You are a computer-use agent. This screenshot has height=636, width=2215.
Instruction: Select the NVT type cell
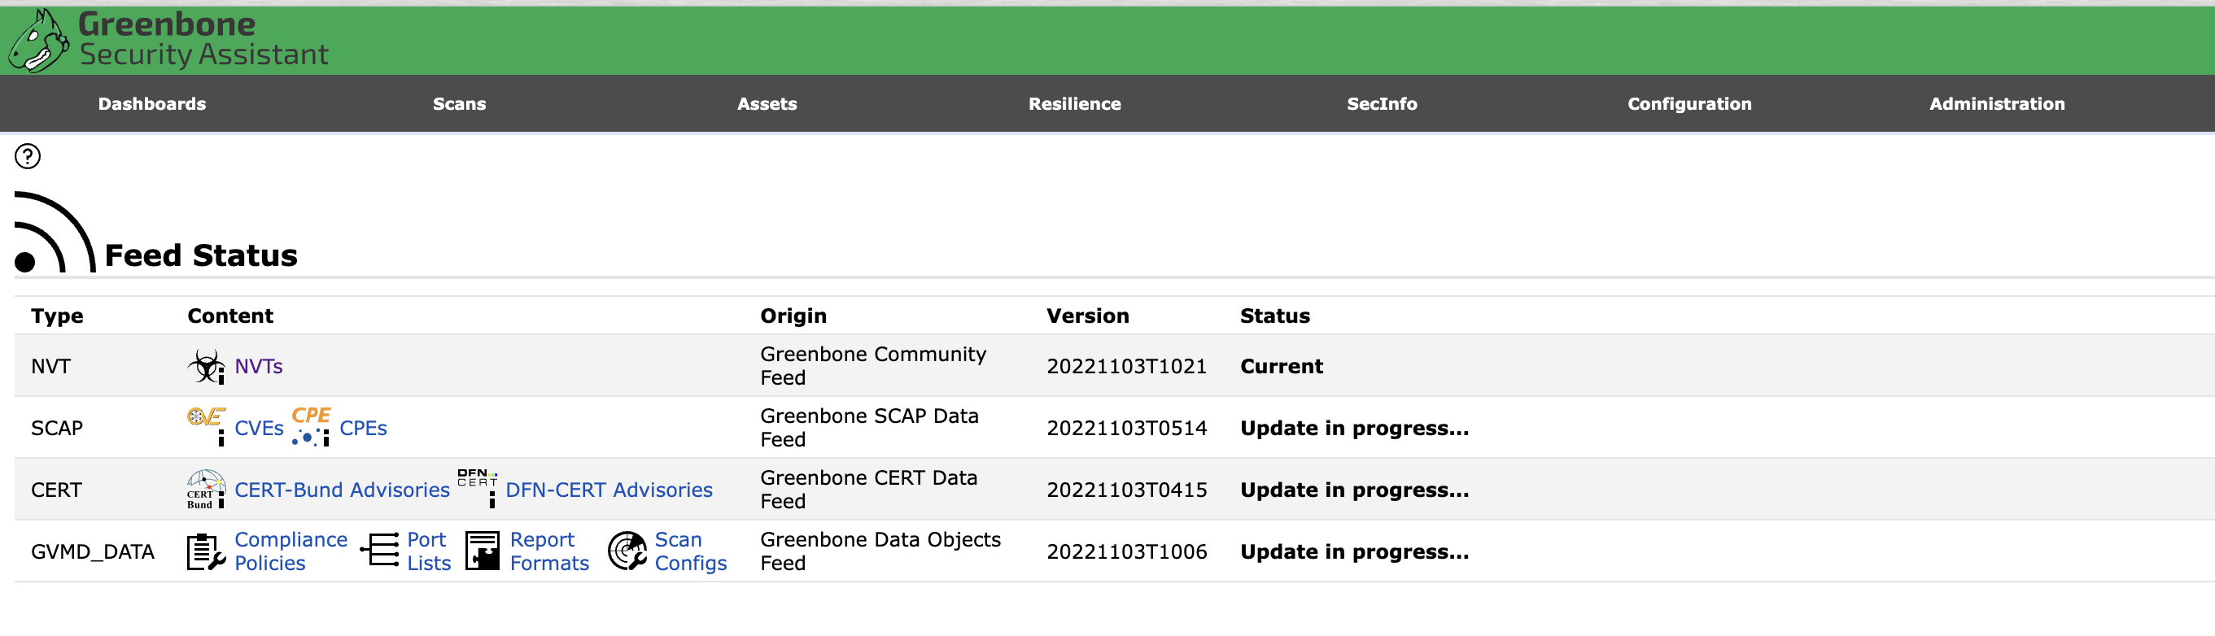[x=50, y=366]
